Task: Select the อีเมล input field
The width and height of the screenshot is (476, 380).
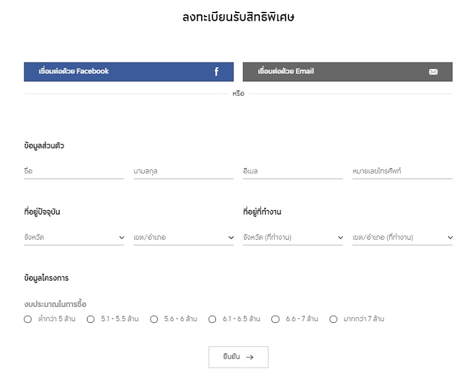Action: pyautogui.click(x=293, y=171)
